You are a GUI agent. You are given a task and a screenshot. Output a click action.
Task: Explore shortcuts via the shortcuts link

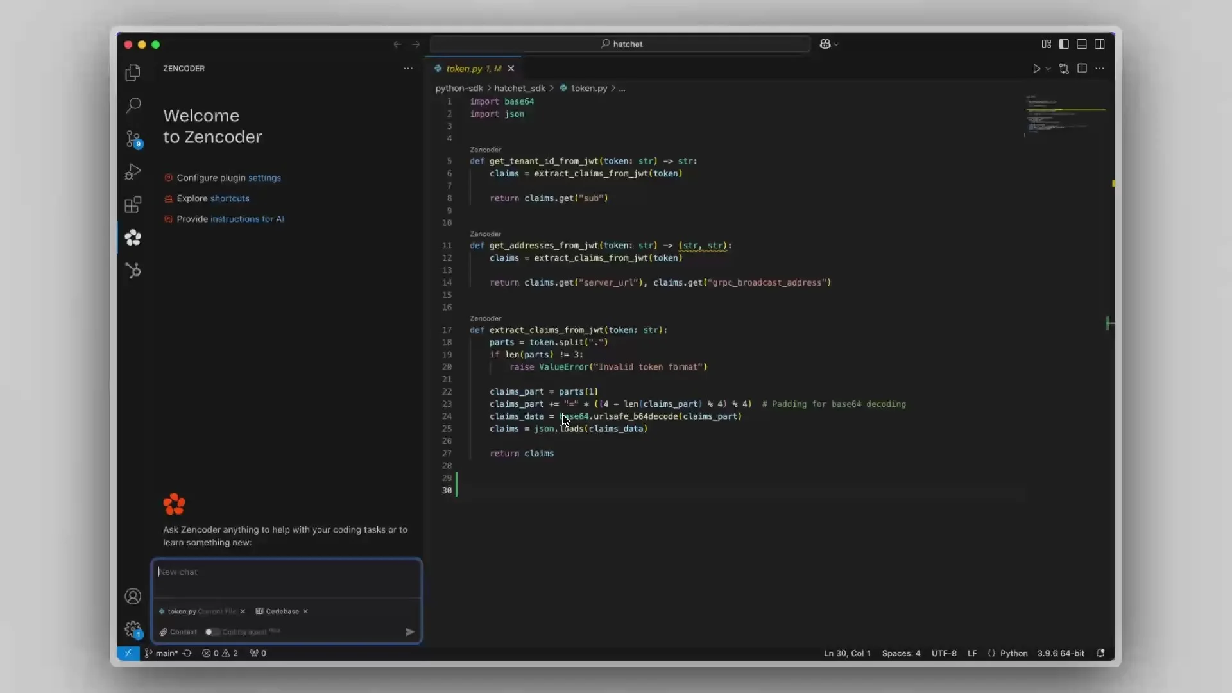[229, 198]
